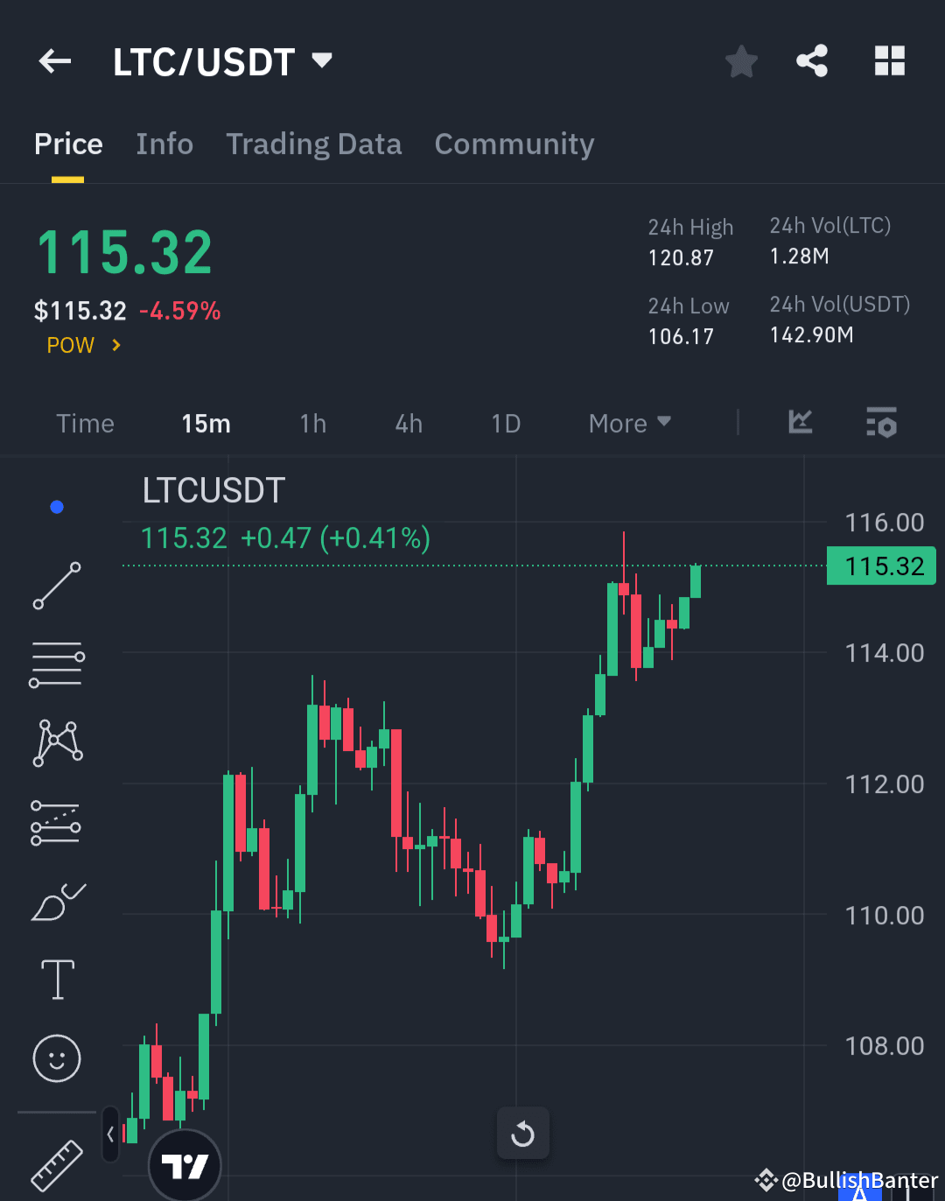Select the text annotation tool
Viewport: 945px width, 1201px height.
click(57, 979)
